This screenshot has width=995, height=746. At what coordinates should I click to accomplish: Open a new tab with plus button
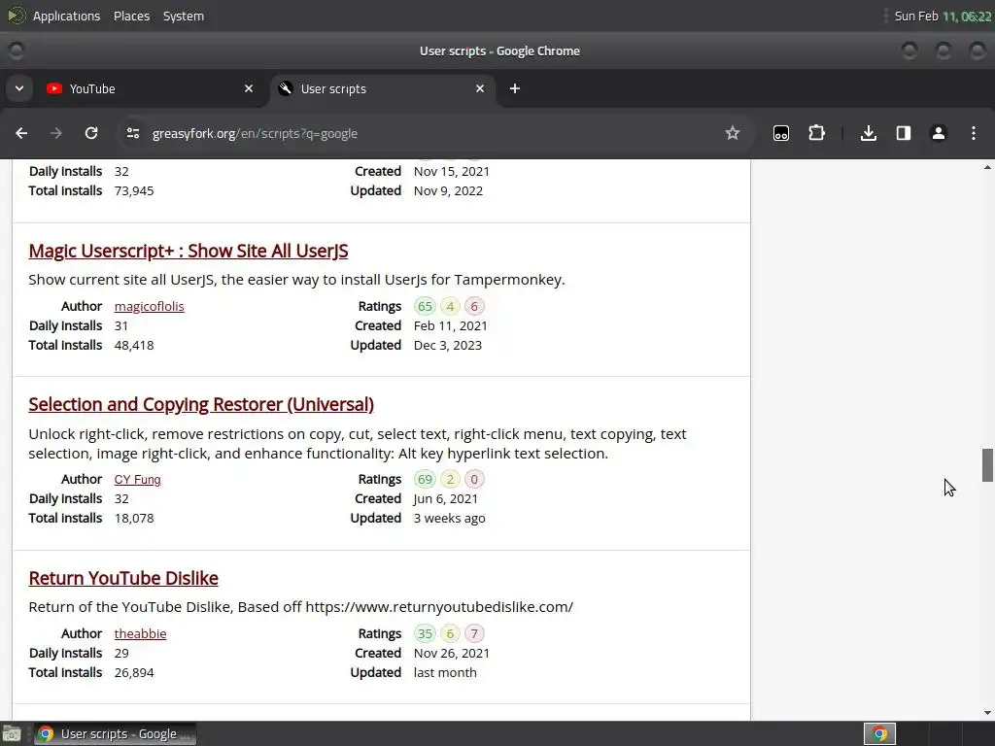tap(515, 88)
